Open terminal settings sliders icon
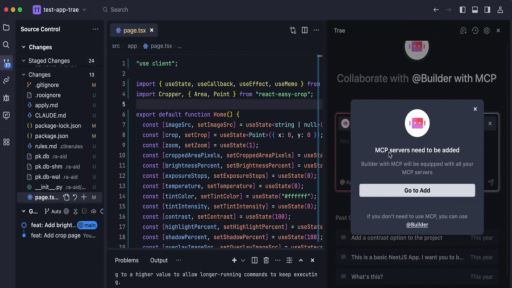512x288 pixels. coord(289,260)
